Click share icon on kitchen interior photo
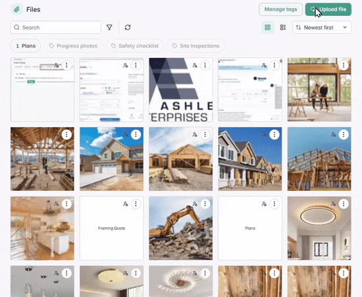Image resolution: width=362 pixels, height=297 pixels. click(57, 204)
